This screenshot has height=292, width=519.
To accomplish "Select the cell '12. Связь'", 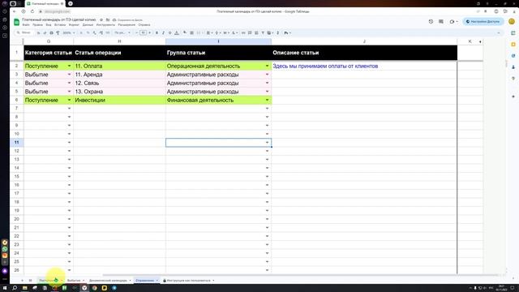I will pyautogui.click(x=119, y=83).
